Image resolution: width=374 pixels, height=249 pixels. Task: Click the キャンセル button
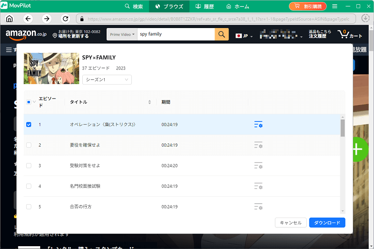[290, 222]
